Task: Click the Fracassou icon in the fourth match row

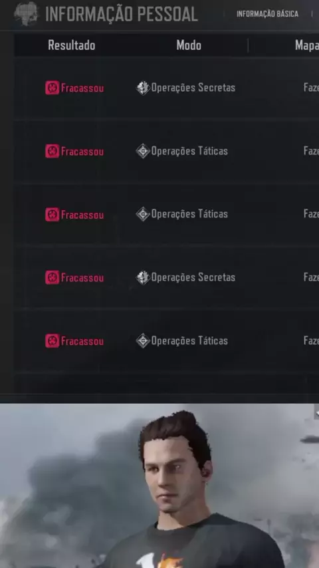Action: (52, 277)
